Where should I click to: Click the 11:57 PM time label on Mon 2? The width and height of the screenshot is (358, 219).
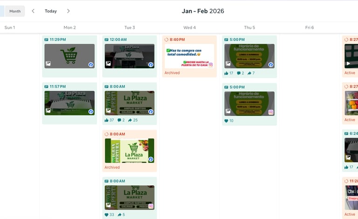point(58,86)
